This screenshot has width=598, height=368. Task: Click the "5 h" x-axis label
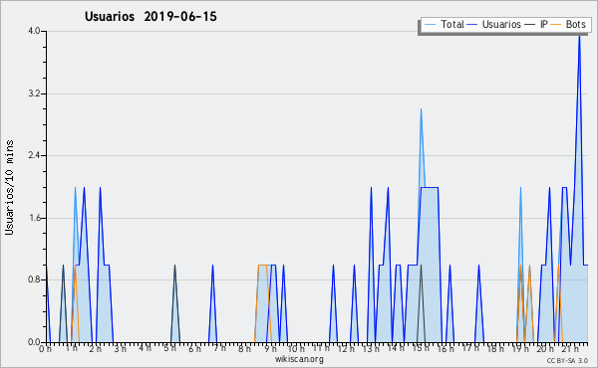[x=170, y=348]
